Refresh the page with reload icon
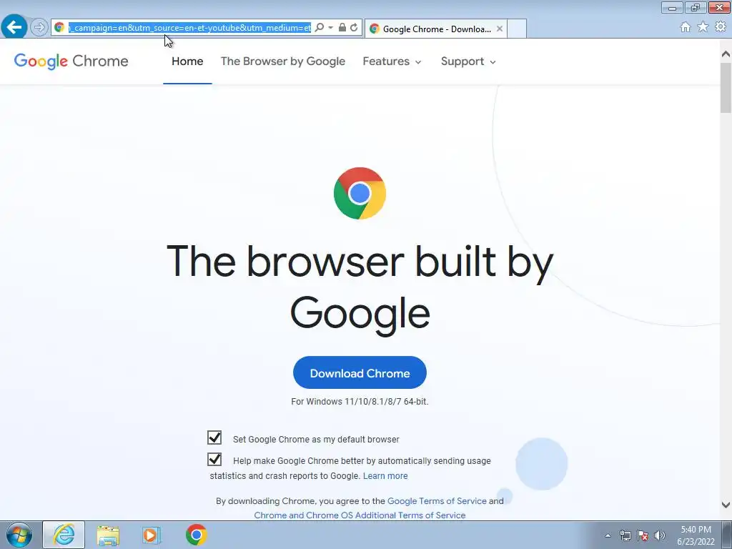 coord(354,28)
